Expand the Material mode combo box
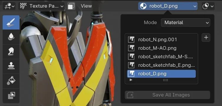The image size is (222, 106). (x=185, y=23)
